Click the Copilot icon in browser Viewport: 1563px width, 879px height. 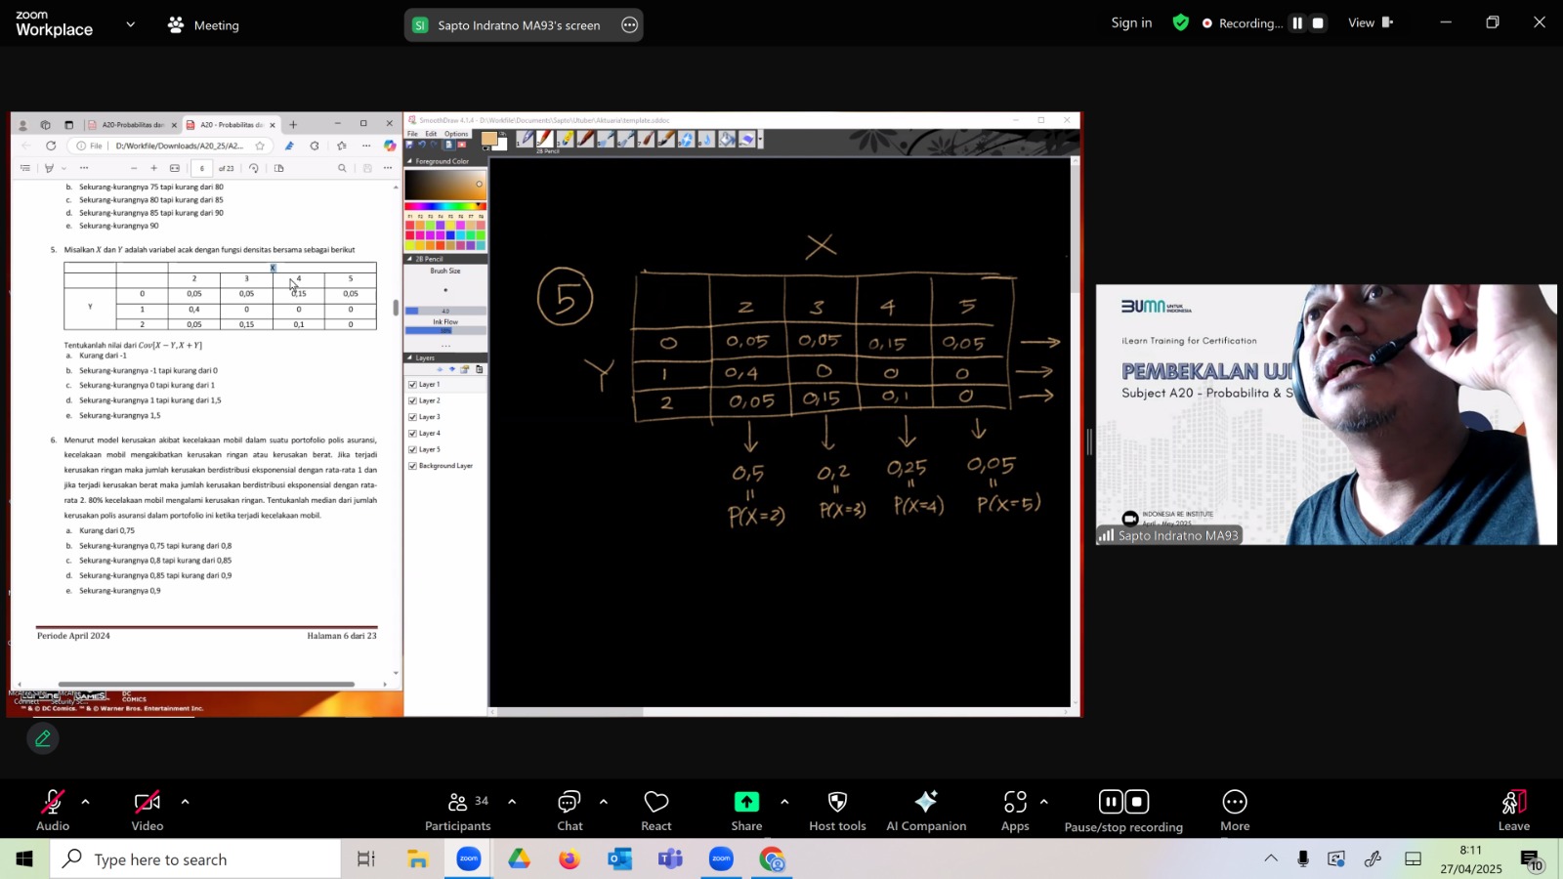pyautogui.click(x=390, y=146)
